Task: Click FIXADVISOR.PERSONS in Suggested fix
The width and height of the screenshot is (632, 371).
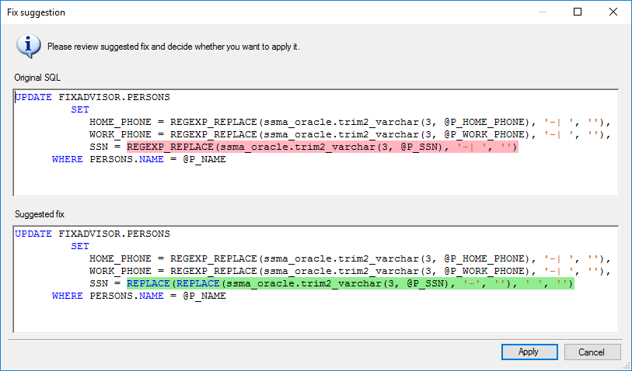Action: coord(114,234)
